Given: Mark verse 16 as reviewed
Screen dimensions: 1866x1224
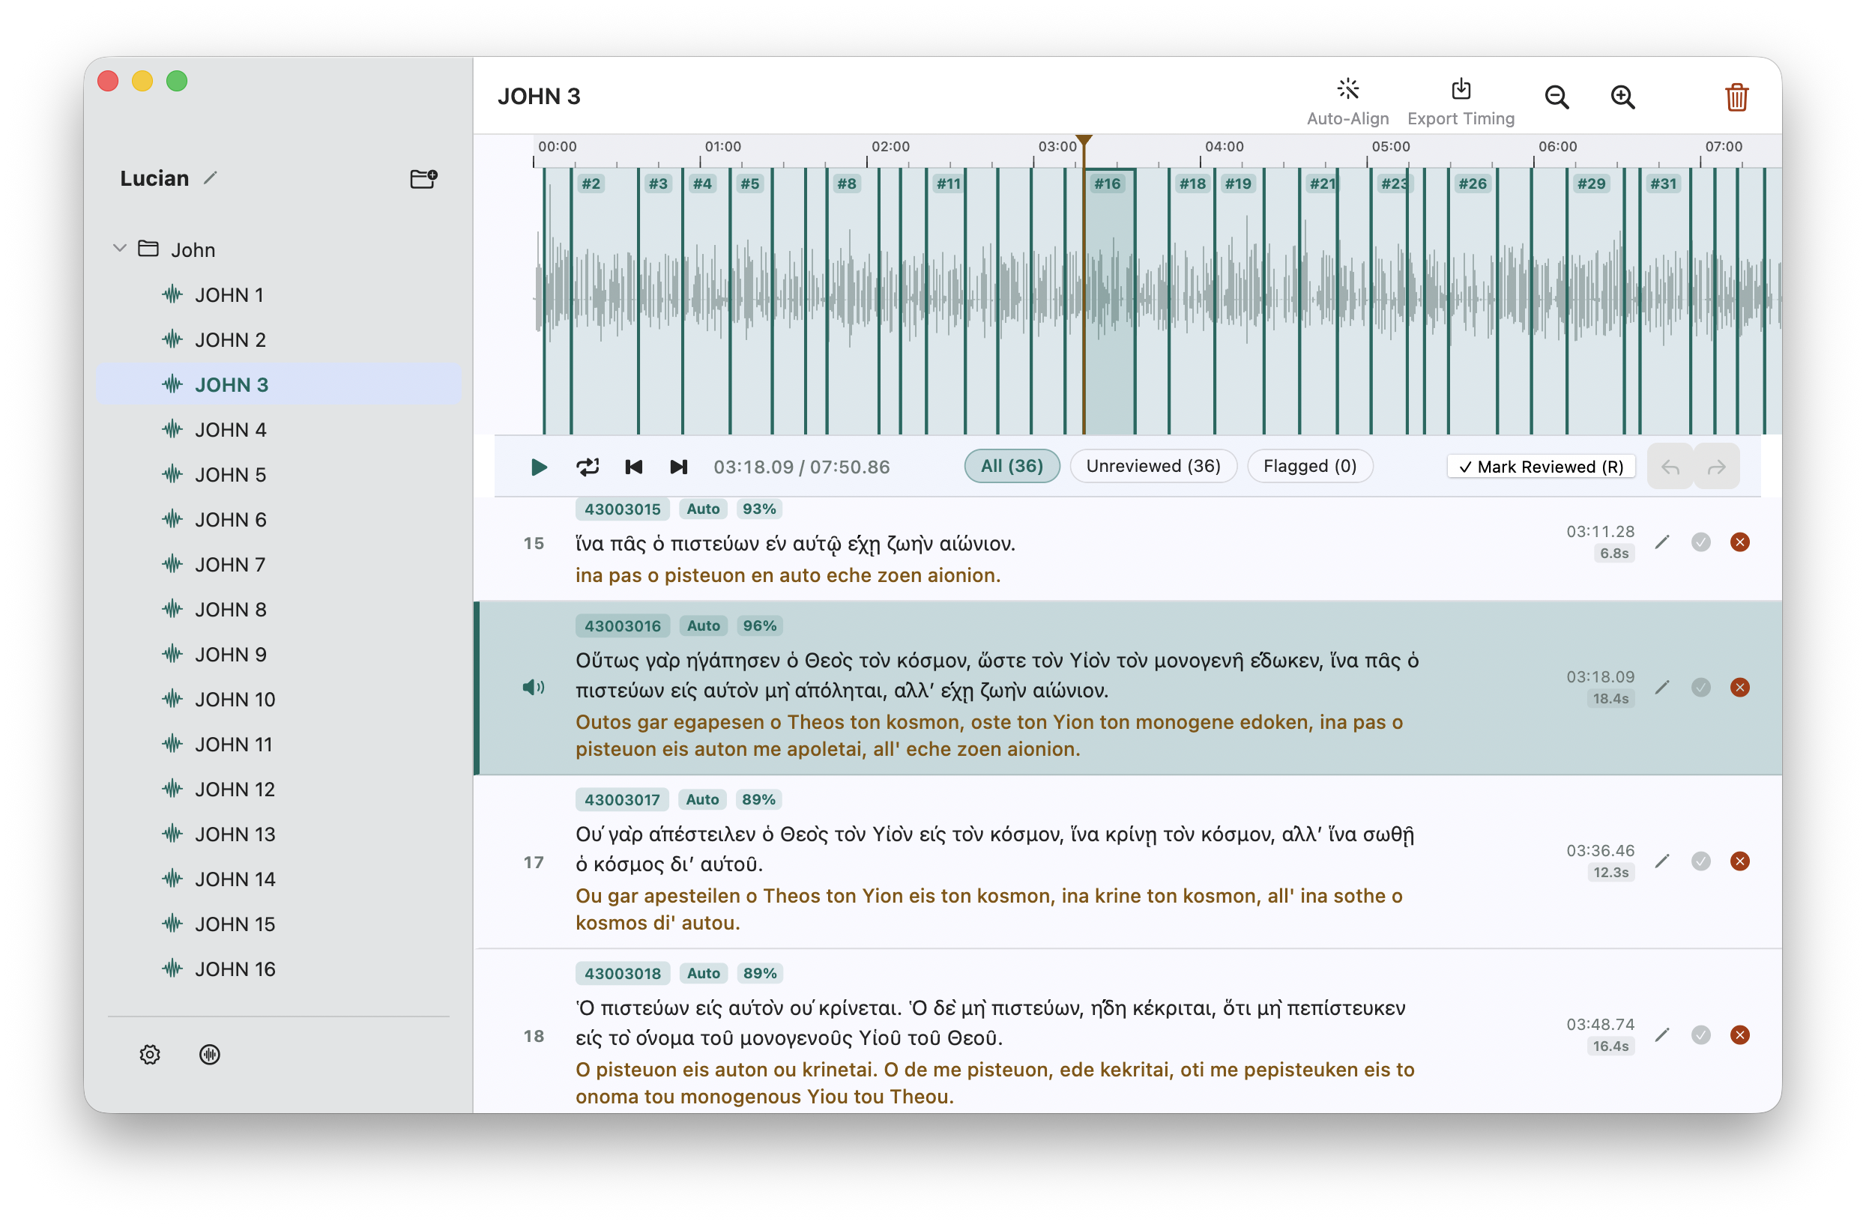Looking at the screenshot, I should tap(1700, 687).
